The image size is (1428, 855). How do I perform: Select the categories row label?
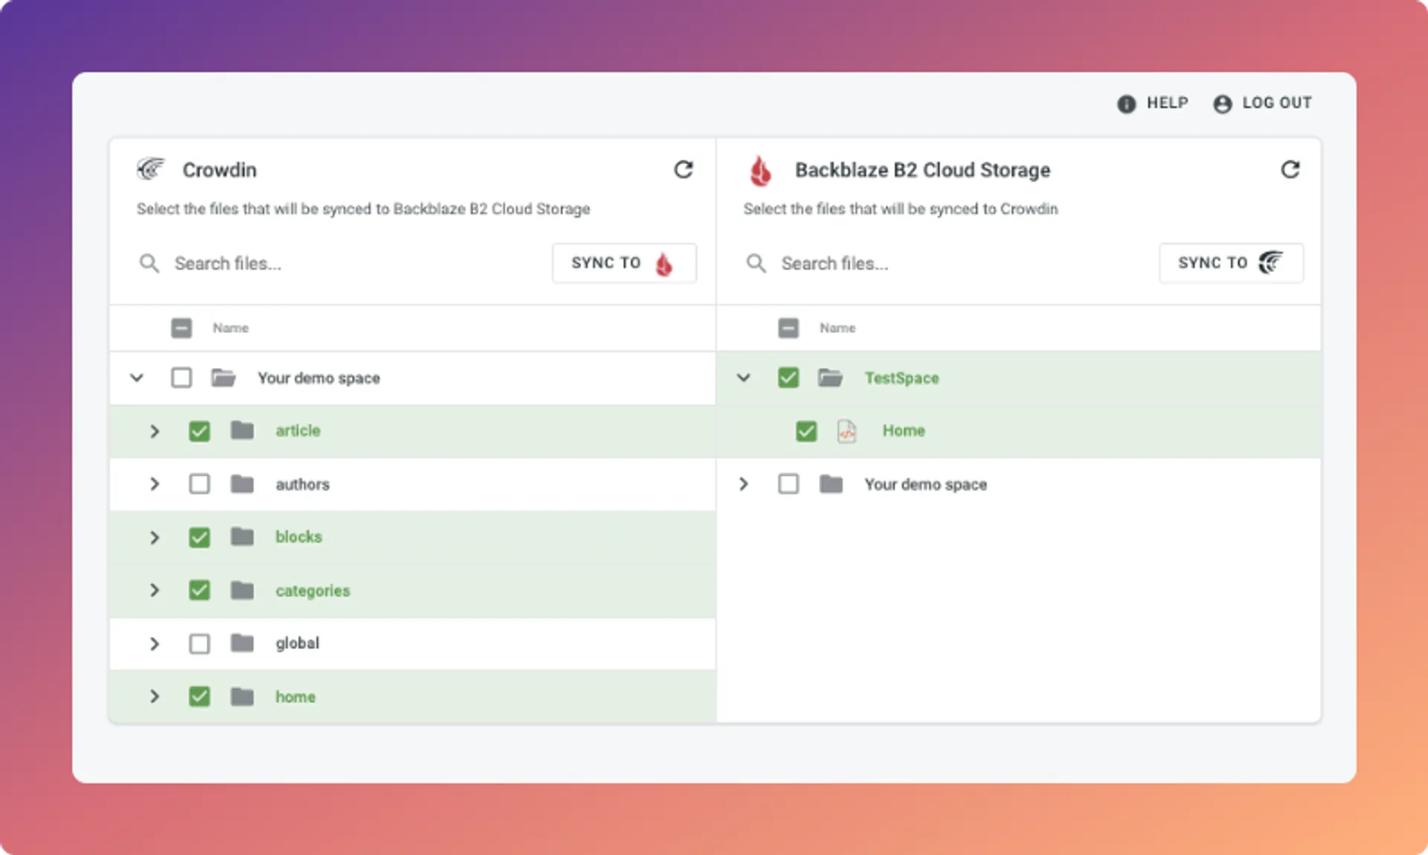tap(312, 590)
